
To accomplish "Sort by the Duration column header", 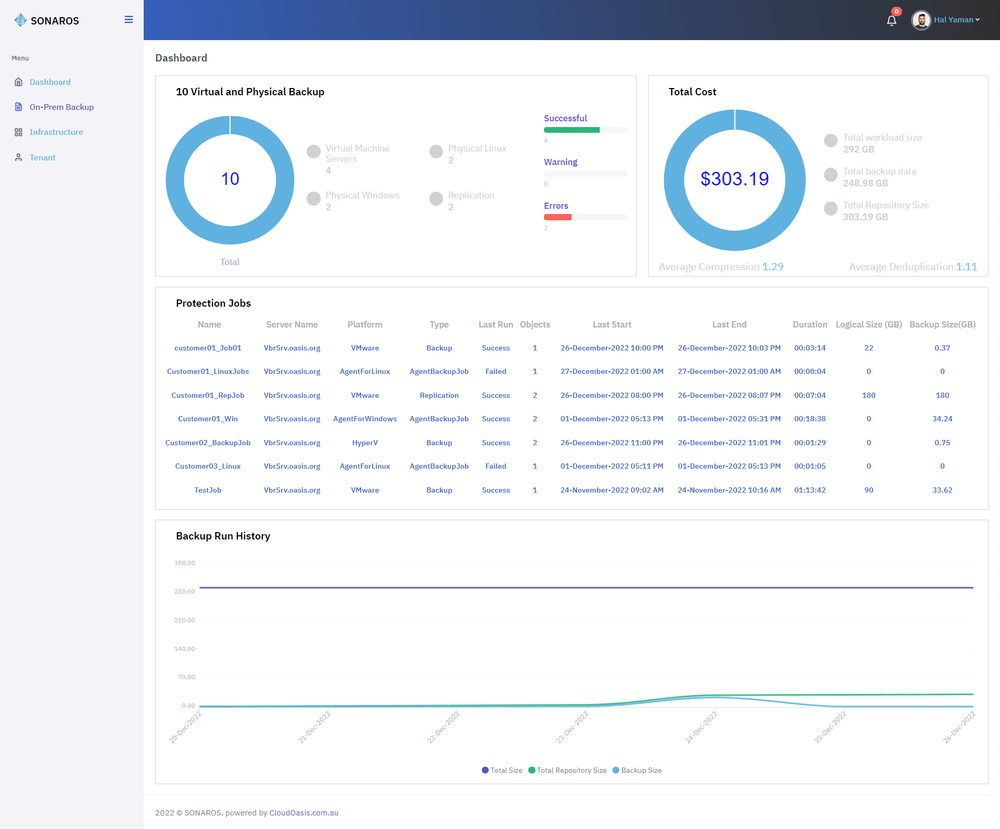I will (x=809, y=324).
